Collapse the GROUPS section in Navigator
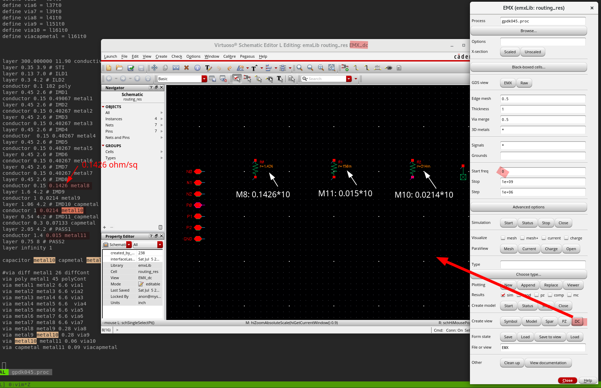This screenshot has height=388, width=601. (x=103, y=146)
